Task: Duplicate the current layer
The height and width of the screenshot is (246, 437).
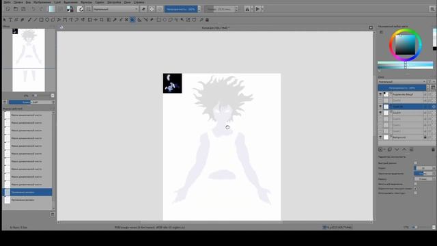Action: 390,150
